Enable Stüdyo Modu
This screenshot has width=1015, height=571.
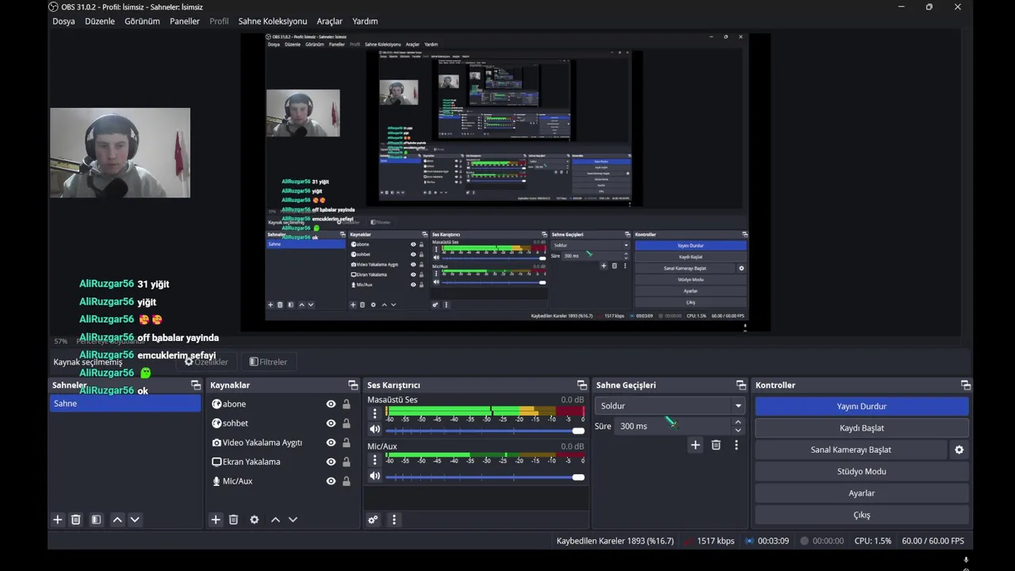[861, 471]
